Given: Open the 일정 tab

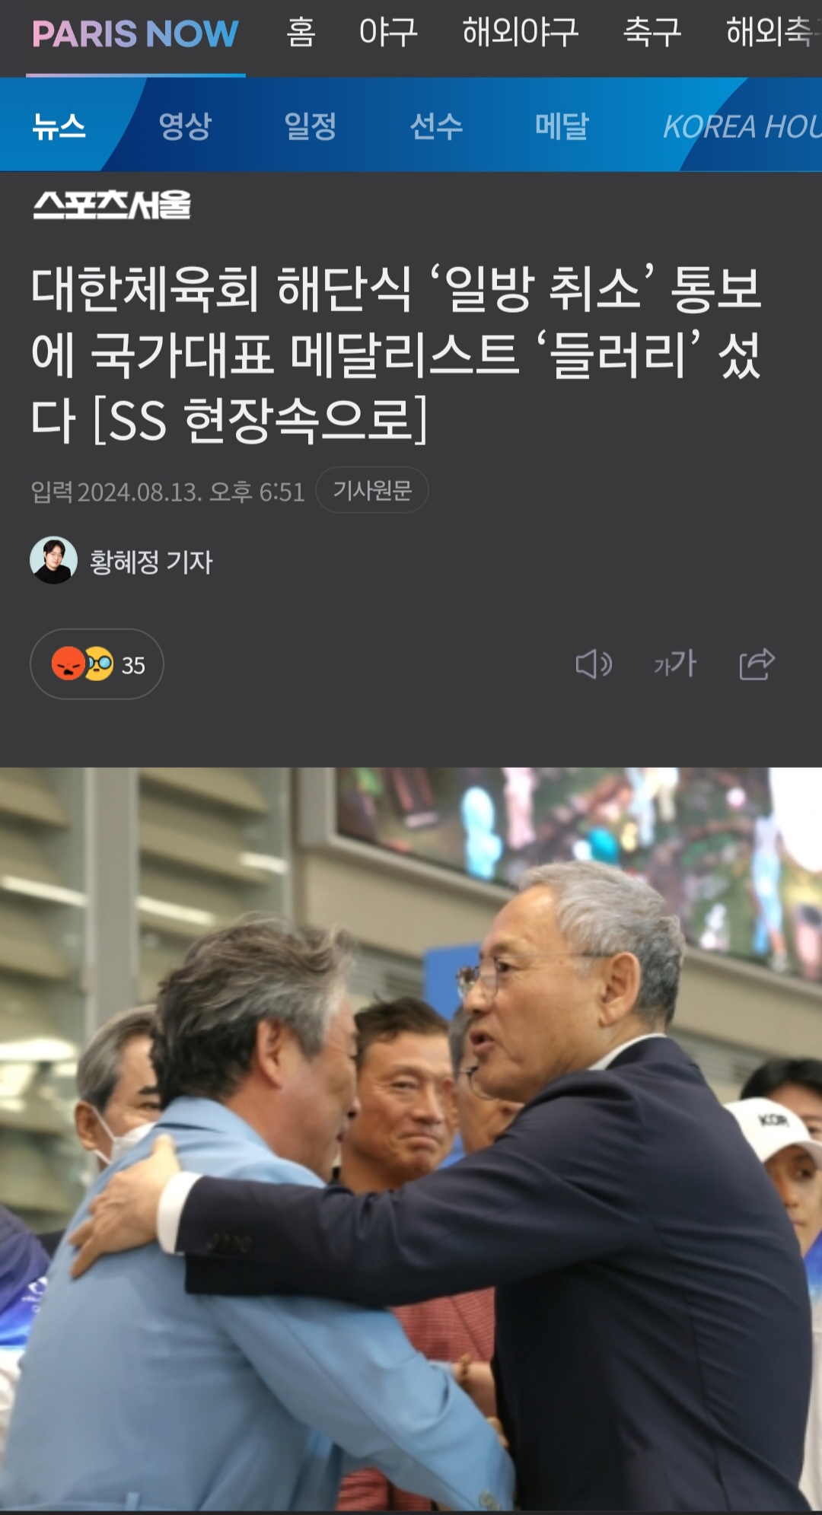Looking at the screenshot, I should pyautogui.click(x=311, y=126).
